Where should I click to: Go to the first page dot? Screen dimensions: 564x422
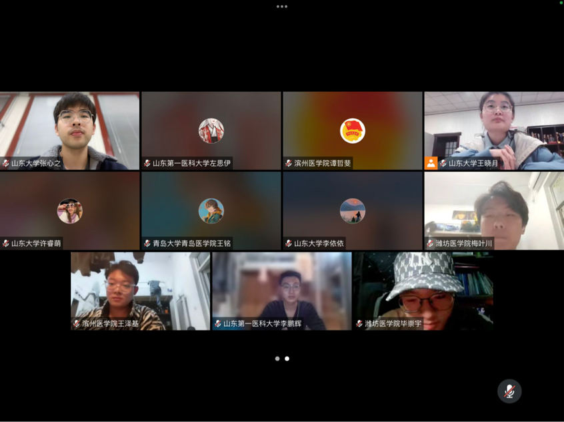tap(277, 358)
